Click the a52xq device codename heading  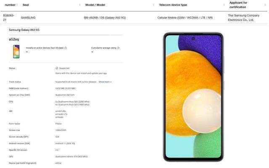(14, 39)
